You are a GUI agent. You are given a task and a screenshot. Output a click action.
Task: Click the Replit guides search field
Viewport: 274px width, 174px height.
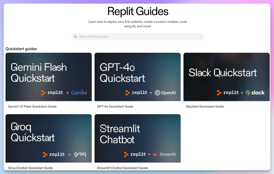click(x=138, y=36)
